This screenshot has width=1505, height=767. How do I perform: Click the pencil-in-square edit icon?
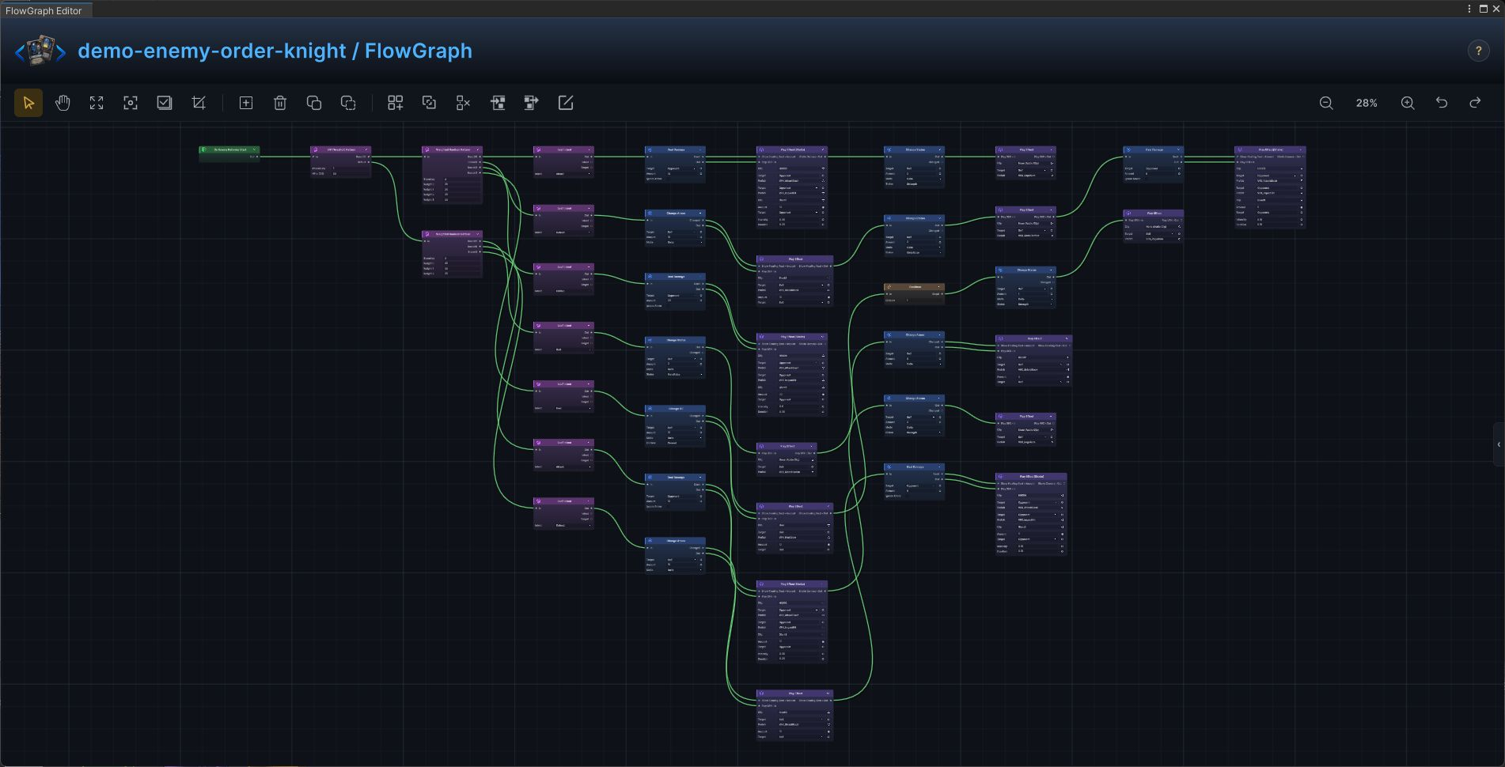(x=566, y=103)
